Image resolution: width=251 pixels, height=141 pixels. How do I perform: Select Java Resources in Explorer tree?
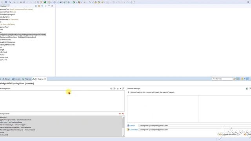coord(5,40)
